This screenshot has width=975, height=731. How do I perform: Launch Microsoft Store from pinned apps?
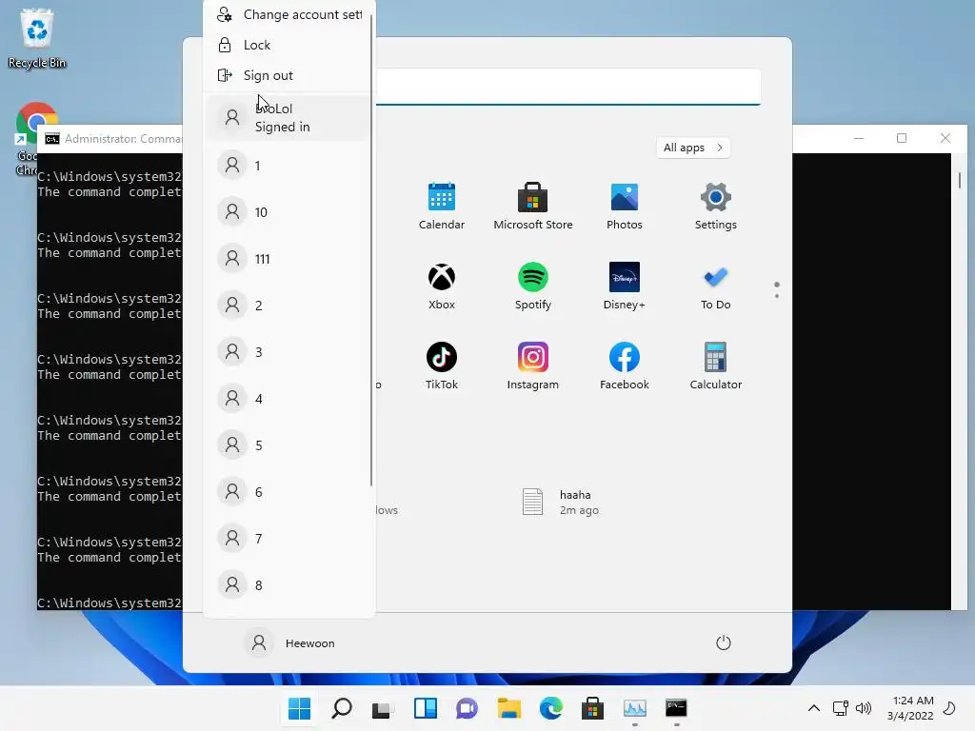click(x=533, y=207)
